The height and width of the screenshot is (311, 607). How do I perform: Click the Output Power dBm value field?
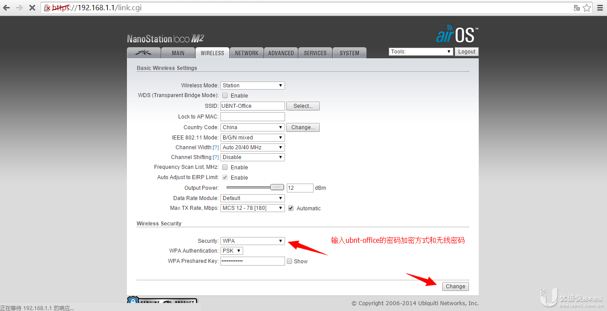(x=300, y=188)
